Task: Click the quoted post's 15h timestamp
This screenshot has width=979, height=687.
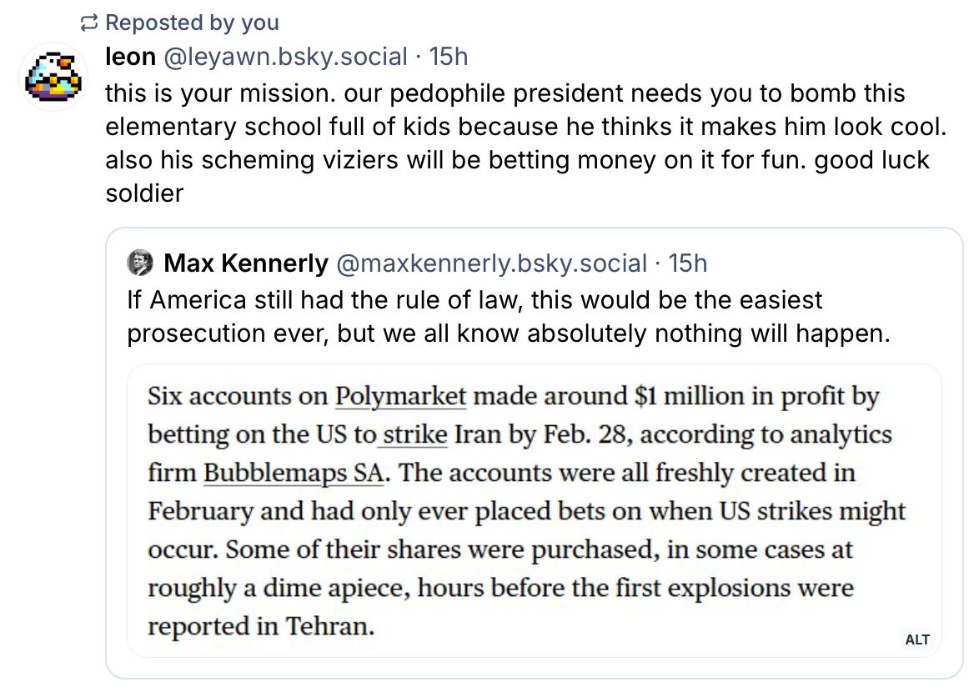Action: (687, 263)
